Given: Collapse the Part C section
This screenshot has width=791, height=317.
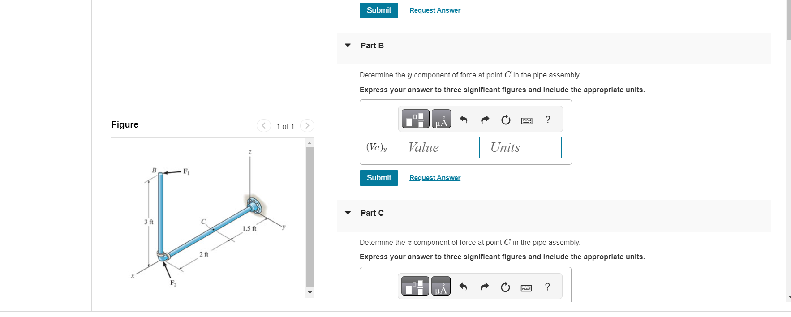Looking at the screenshot, I should tap(348, 213).
